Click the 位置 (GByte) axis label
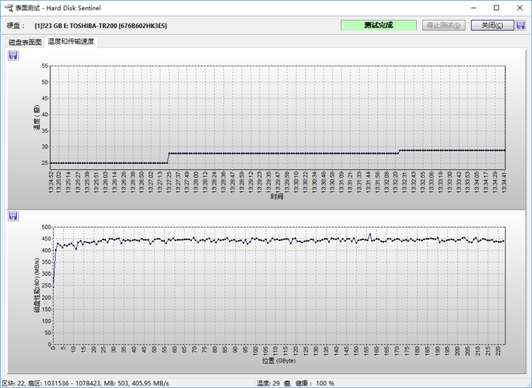The image size is (532, 388). (277, 361)
